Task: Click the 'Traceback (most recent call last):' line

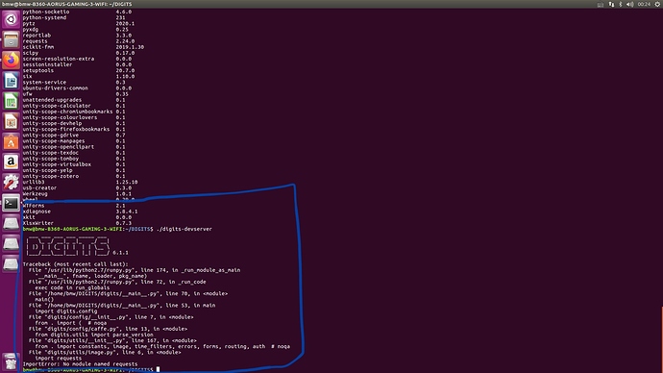Action: click(x=75, y=264)
